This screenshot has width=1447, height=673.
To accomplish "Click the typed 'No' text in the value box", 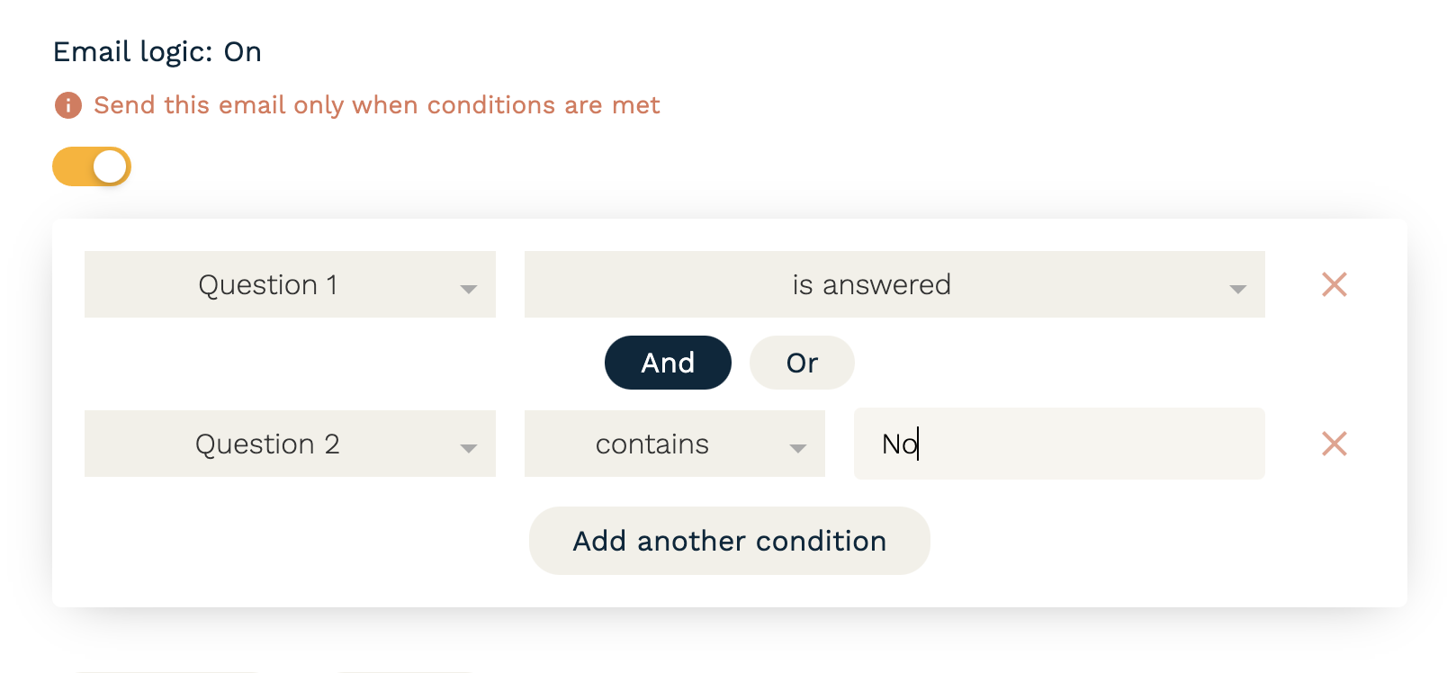I will [899, 444].
